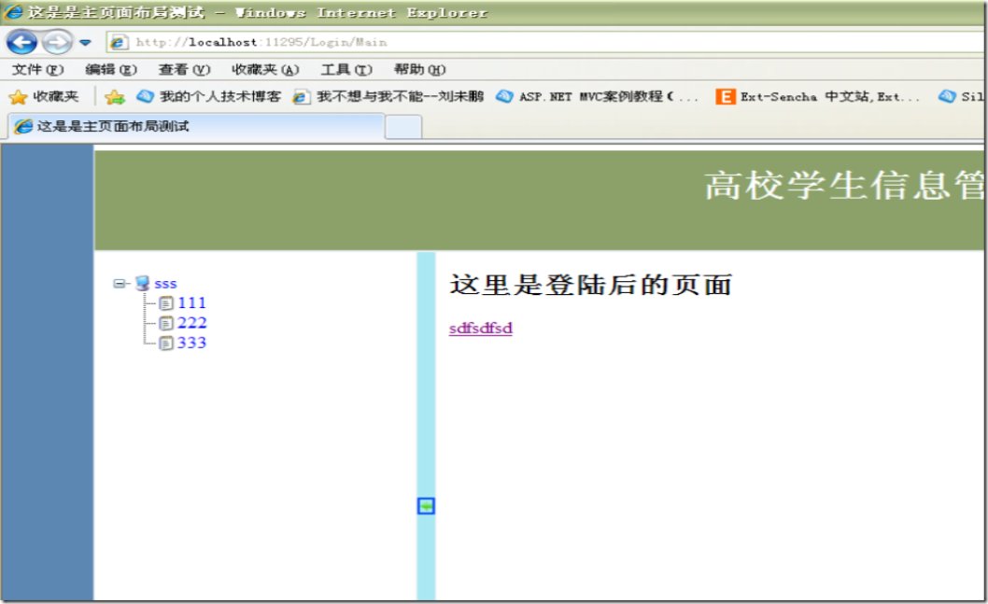Image resolution: width=988 pixels, height=604 pixels.
Task: Click the browser Back arrow button
Action: click(21, 42)
